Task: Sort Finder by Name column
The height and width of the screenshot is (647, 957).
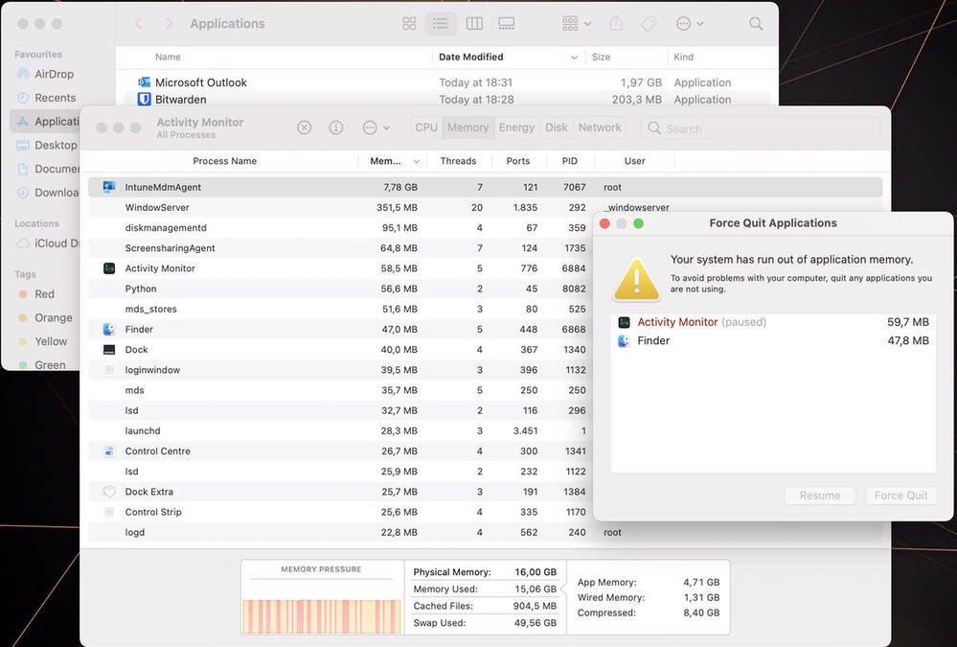Action: [168, 57]
